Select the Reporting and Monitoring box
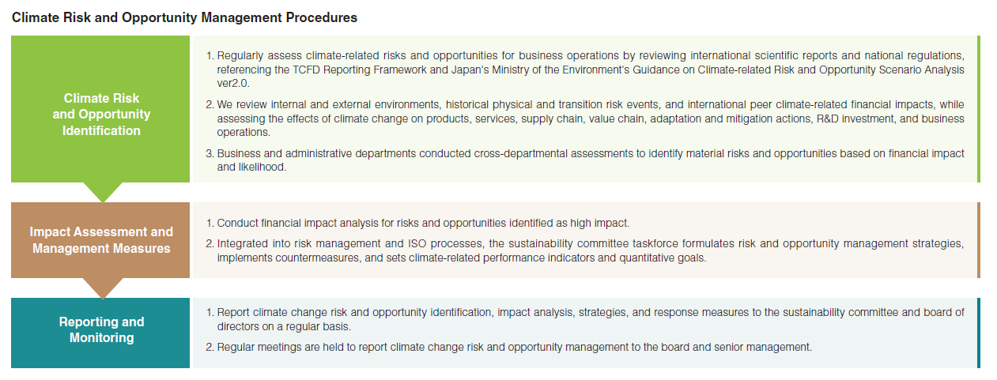Image resolution: width=997 pixels, height=380 pixels. [101, 330]
